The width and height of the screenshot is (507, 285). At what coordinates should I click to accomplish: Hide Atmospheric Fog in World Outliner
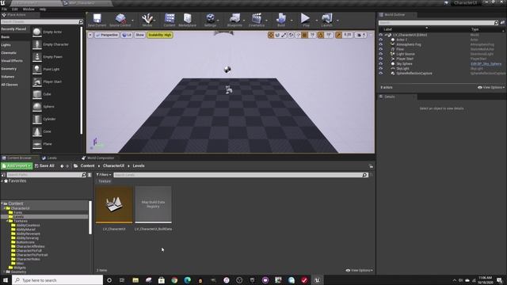point(380,44)
